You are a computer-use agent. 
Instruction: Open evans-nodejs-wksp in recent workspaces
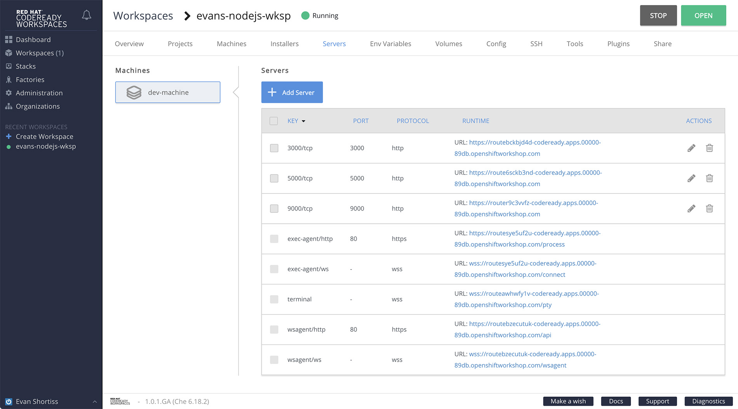[46, 146]
